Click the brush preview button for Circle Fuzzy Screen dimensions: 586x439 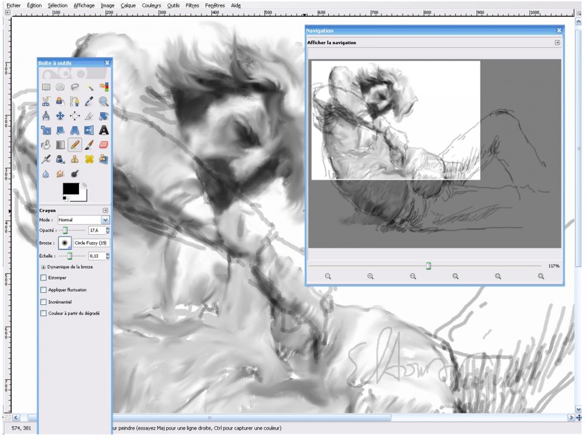coord(64,242)
